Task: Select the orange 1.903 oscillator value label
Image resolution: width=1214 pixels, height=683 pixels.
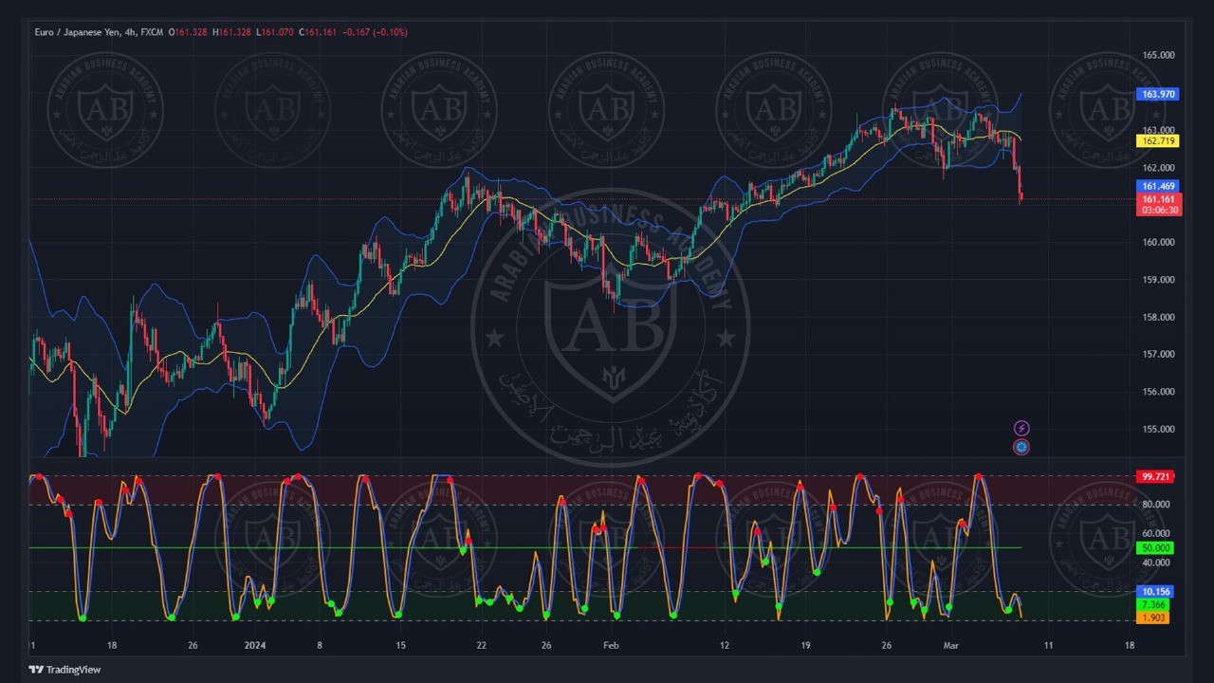Action: pos(1154,618)
